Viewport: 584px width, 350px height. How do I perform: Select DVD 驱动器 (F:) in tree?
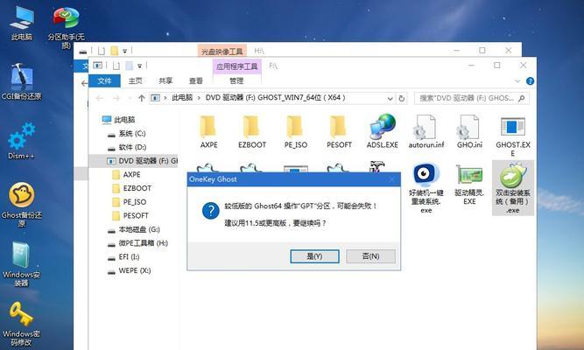(135, 161)
